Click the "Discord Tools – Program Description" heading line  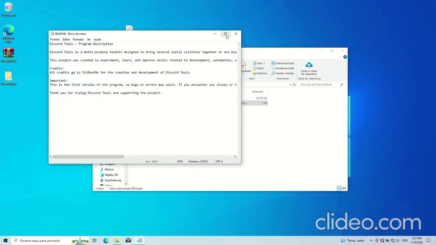[81, 44]
